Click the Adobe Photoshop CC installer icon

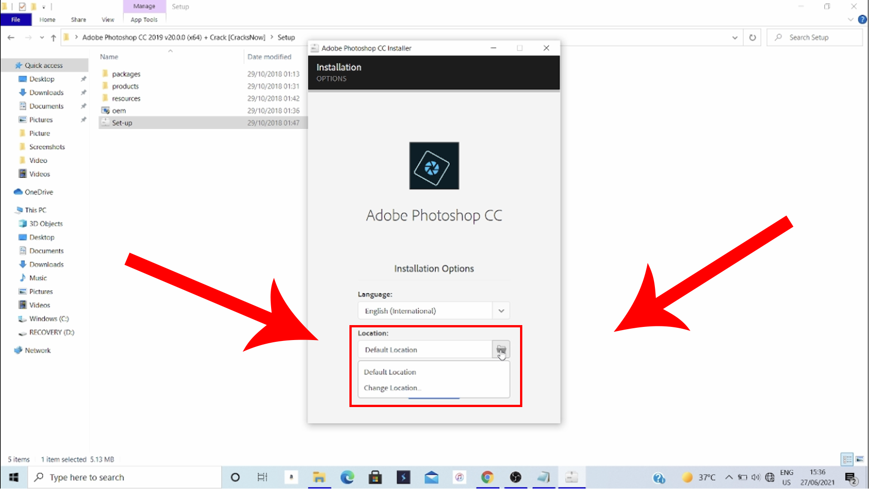click(434, 165)
